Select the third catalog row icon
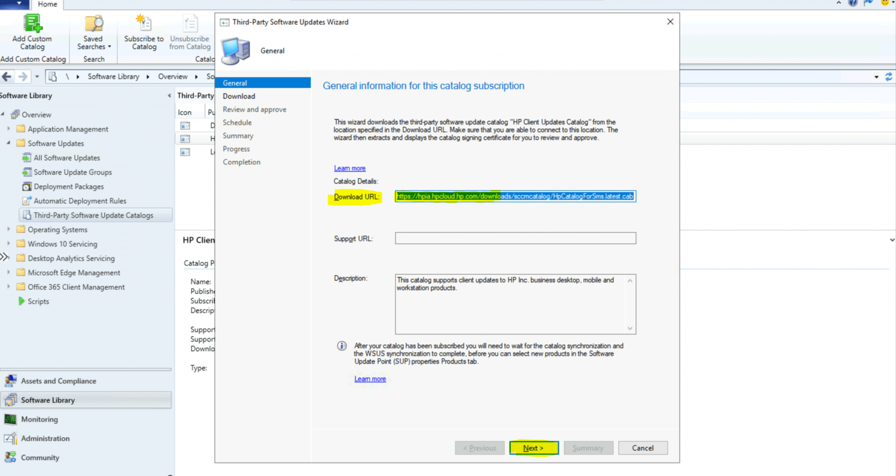 coord(185,152)
